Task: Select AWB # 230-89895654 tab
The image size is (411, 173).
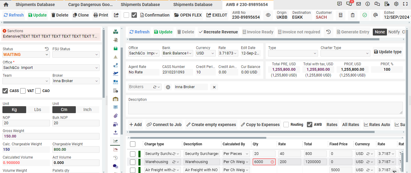Action: pyautogui.click(x=247, y=5)
